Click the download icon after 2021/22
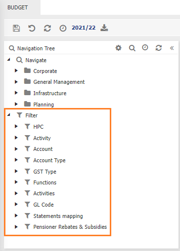 [x=104, y=28]
